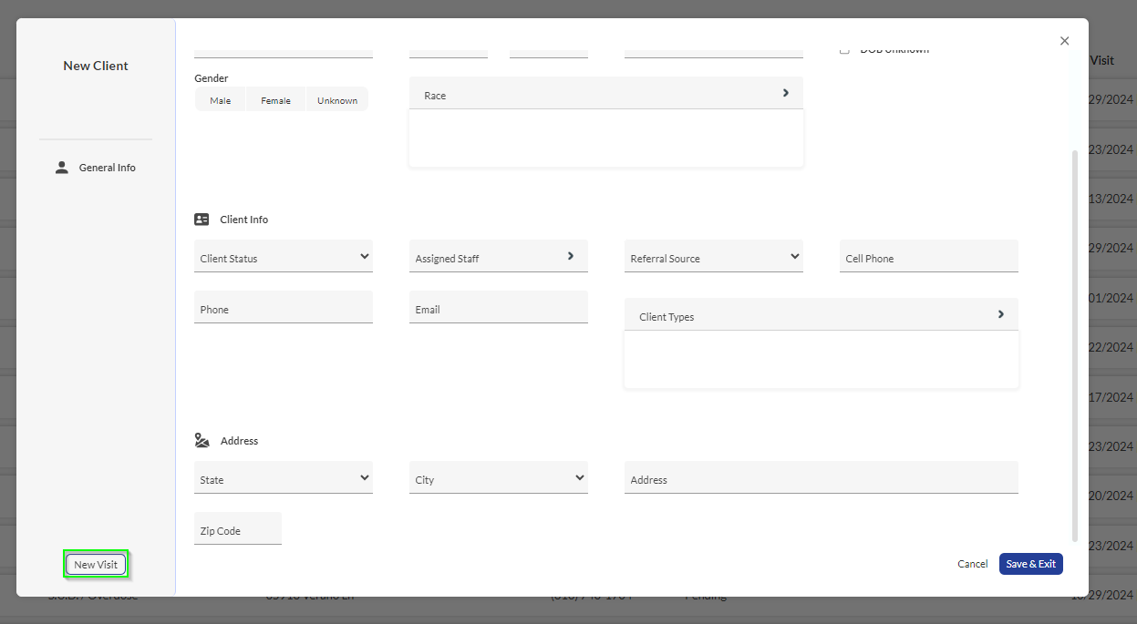Image resolution: width=1137 pixels, height=624 pixels.
Task: Click the Client Info card icon
Action: 202,220
